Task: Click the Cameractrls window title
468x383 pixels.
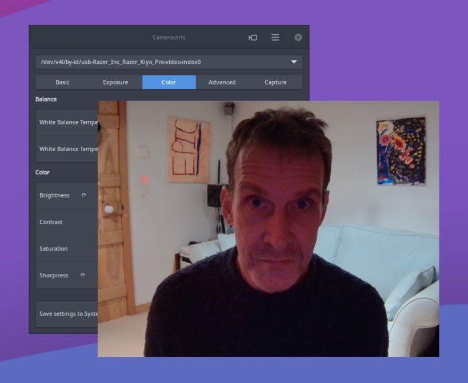Action: point(169,38)
